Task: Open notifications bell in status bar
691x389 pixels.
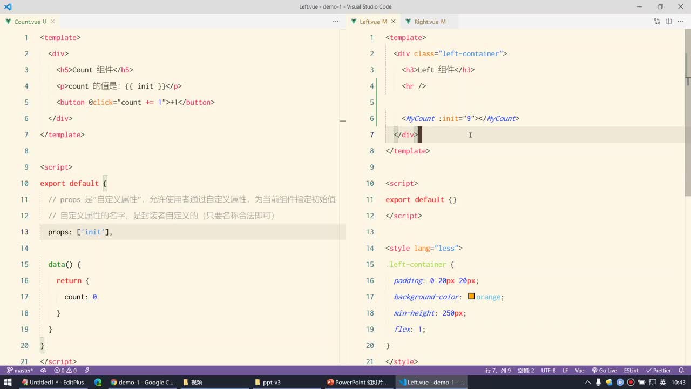Action: pyautogui.click(x=682, y=371)
